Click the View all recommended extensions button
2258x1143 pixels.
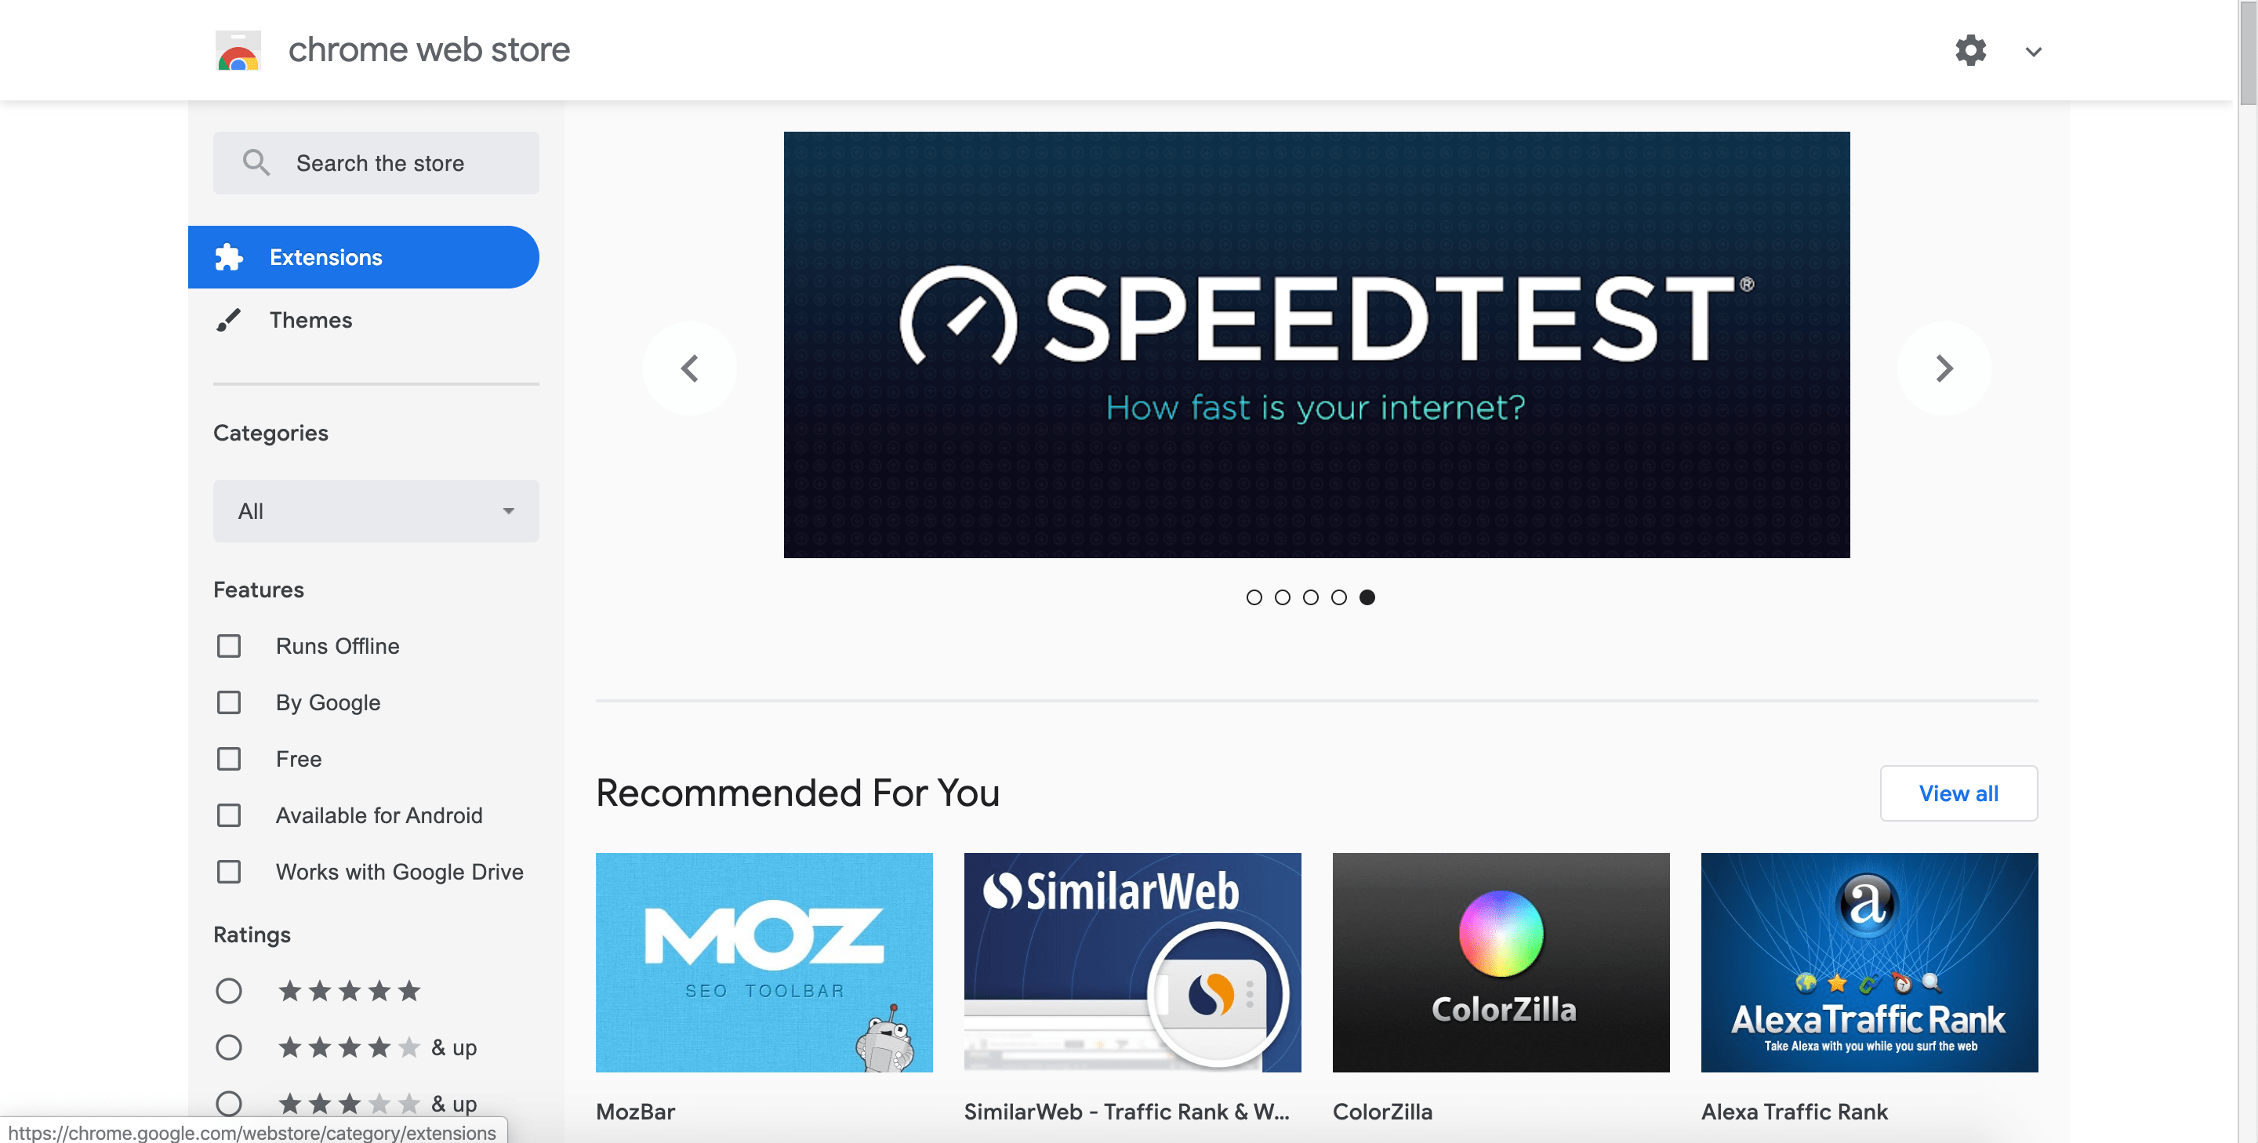pos(1958,793)
